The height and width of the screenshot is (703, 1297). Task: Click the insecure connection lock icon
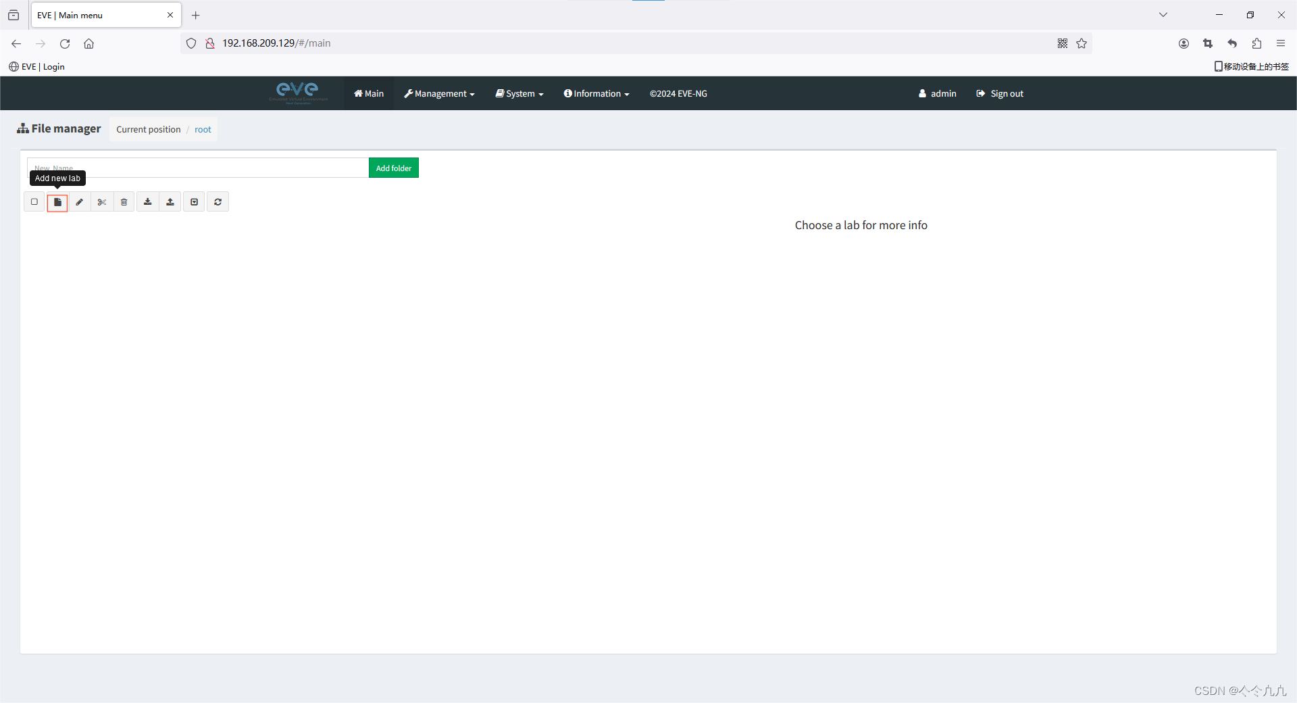coord(210,43)
